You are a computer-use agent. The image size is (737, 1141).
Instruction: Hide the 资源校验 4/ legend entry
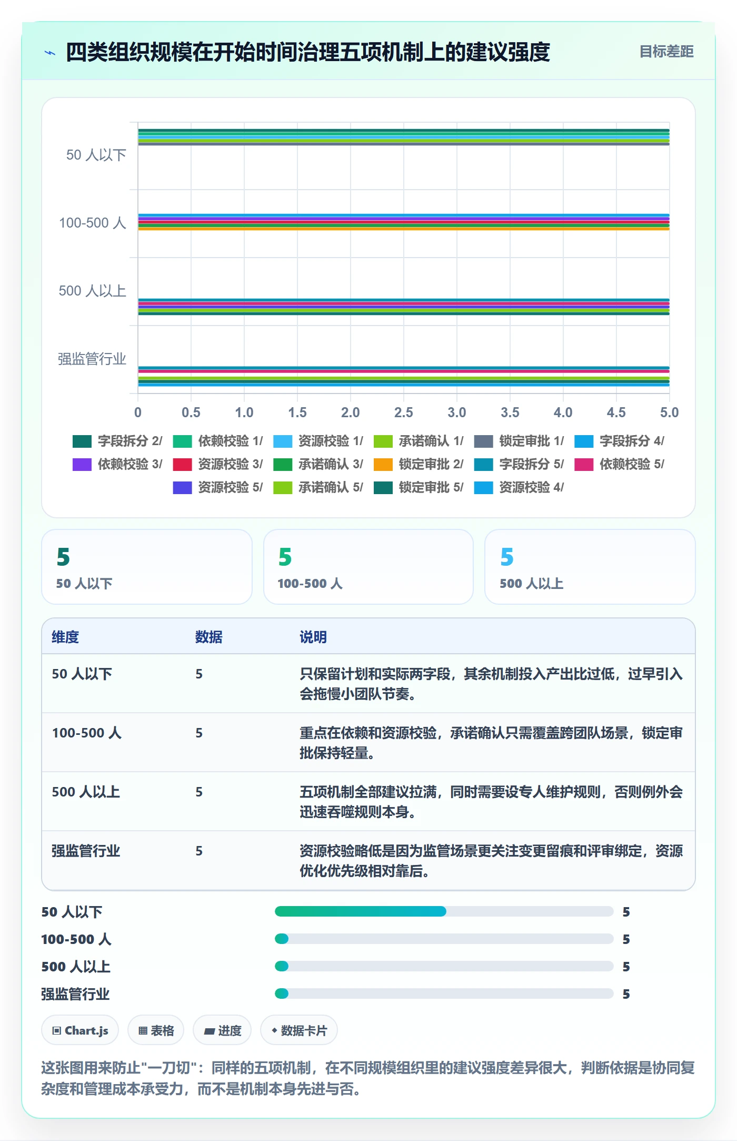519,487
